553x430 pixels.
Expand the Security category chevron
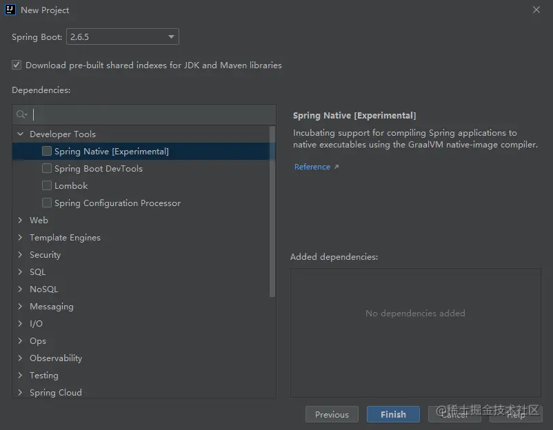coord(21,254)
